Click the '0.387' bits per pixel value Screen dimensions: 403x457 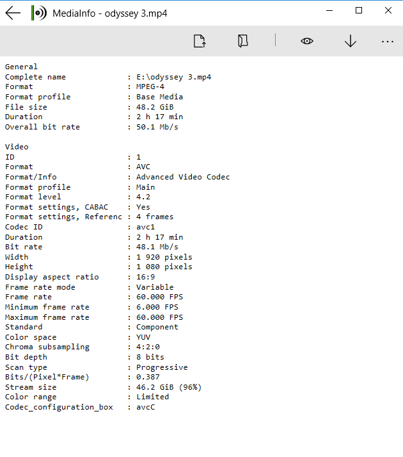tap(148, 377)
